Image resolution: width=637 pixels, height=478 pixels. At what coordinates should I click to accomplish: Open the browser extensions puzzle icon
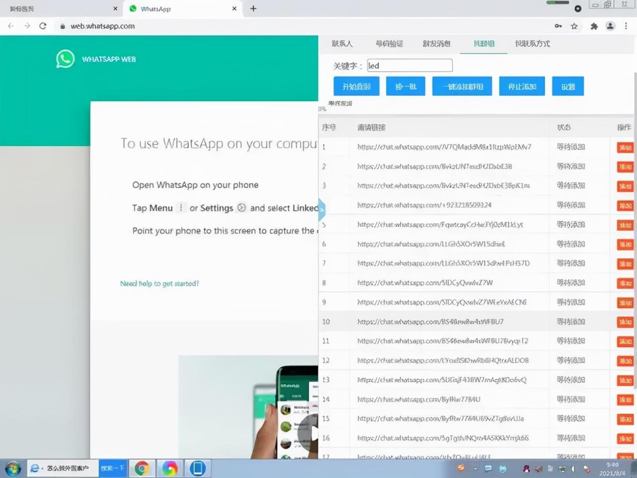click(594, 26)
